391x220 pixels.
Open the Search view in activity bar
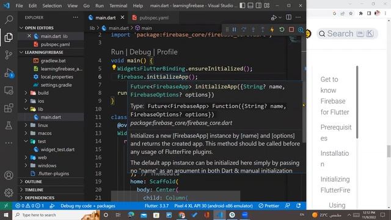pos(9,20)
